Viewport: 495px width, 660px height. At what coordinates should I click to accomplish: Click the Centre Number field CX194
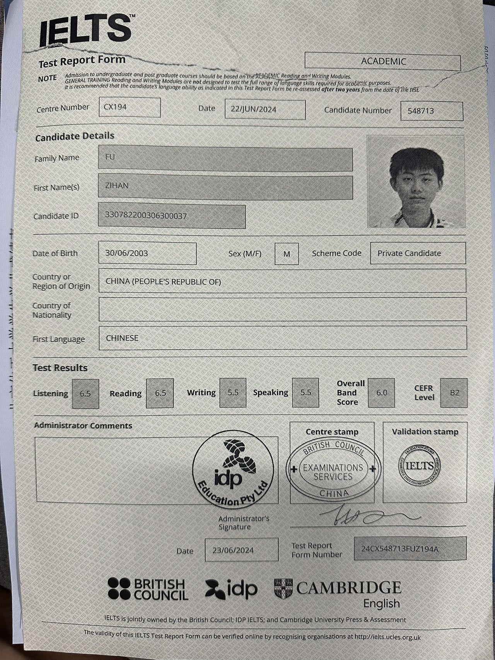click(130, 107)
